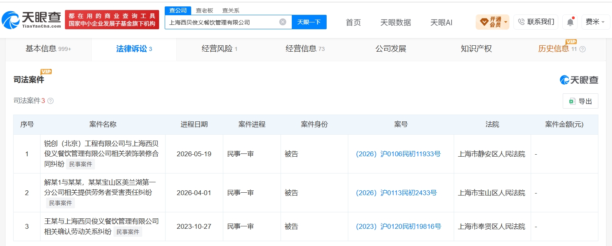This screenshot has height=246, width=612.
Task: Click case name 锐创（北京）工程有限公司 装饰装修合同纠纷
Action: (101, 154)
